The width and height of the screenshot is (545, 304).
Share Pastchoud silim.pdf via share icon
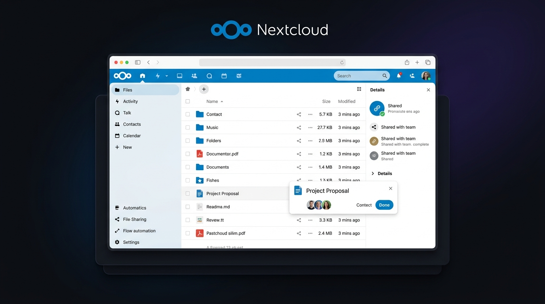(299, 233)
